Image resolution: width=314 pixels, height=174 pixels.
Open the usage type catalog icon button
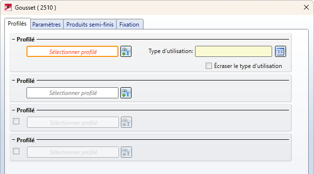280,52
